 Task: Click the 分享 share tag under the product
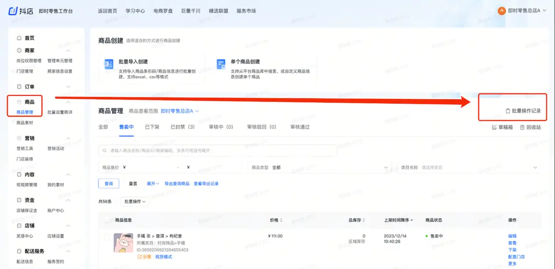[145, 257]
